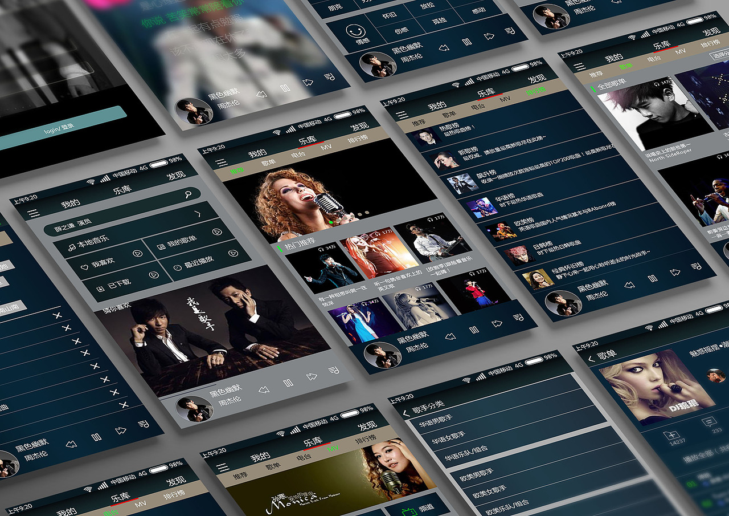Skip to next track in My Music player bar
Viewport: 729px width, 516px height.
(x=312, y=377)
